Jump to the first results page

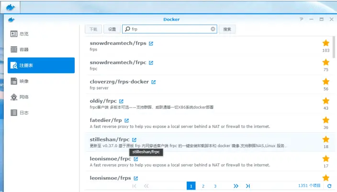tap(135, 186)
